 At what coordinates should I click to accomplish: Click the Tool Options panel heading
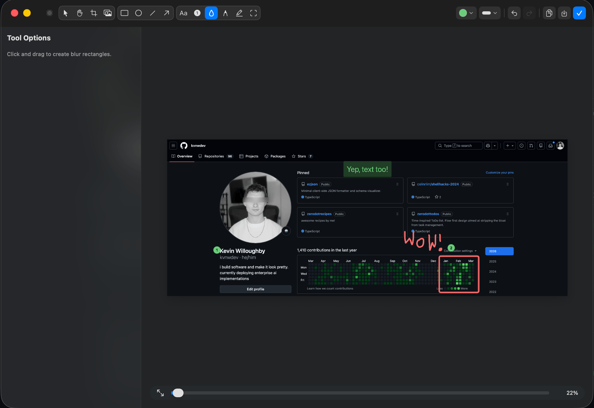[x=29, y=38]
